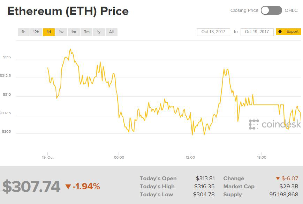Select the 12h time range
The width and height of the screenshot is (303, 204).
[x=36, y=32]
